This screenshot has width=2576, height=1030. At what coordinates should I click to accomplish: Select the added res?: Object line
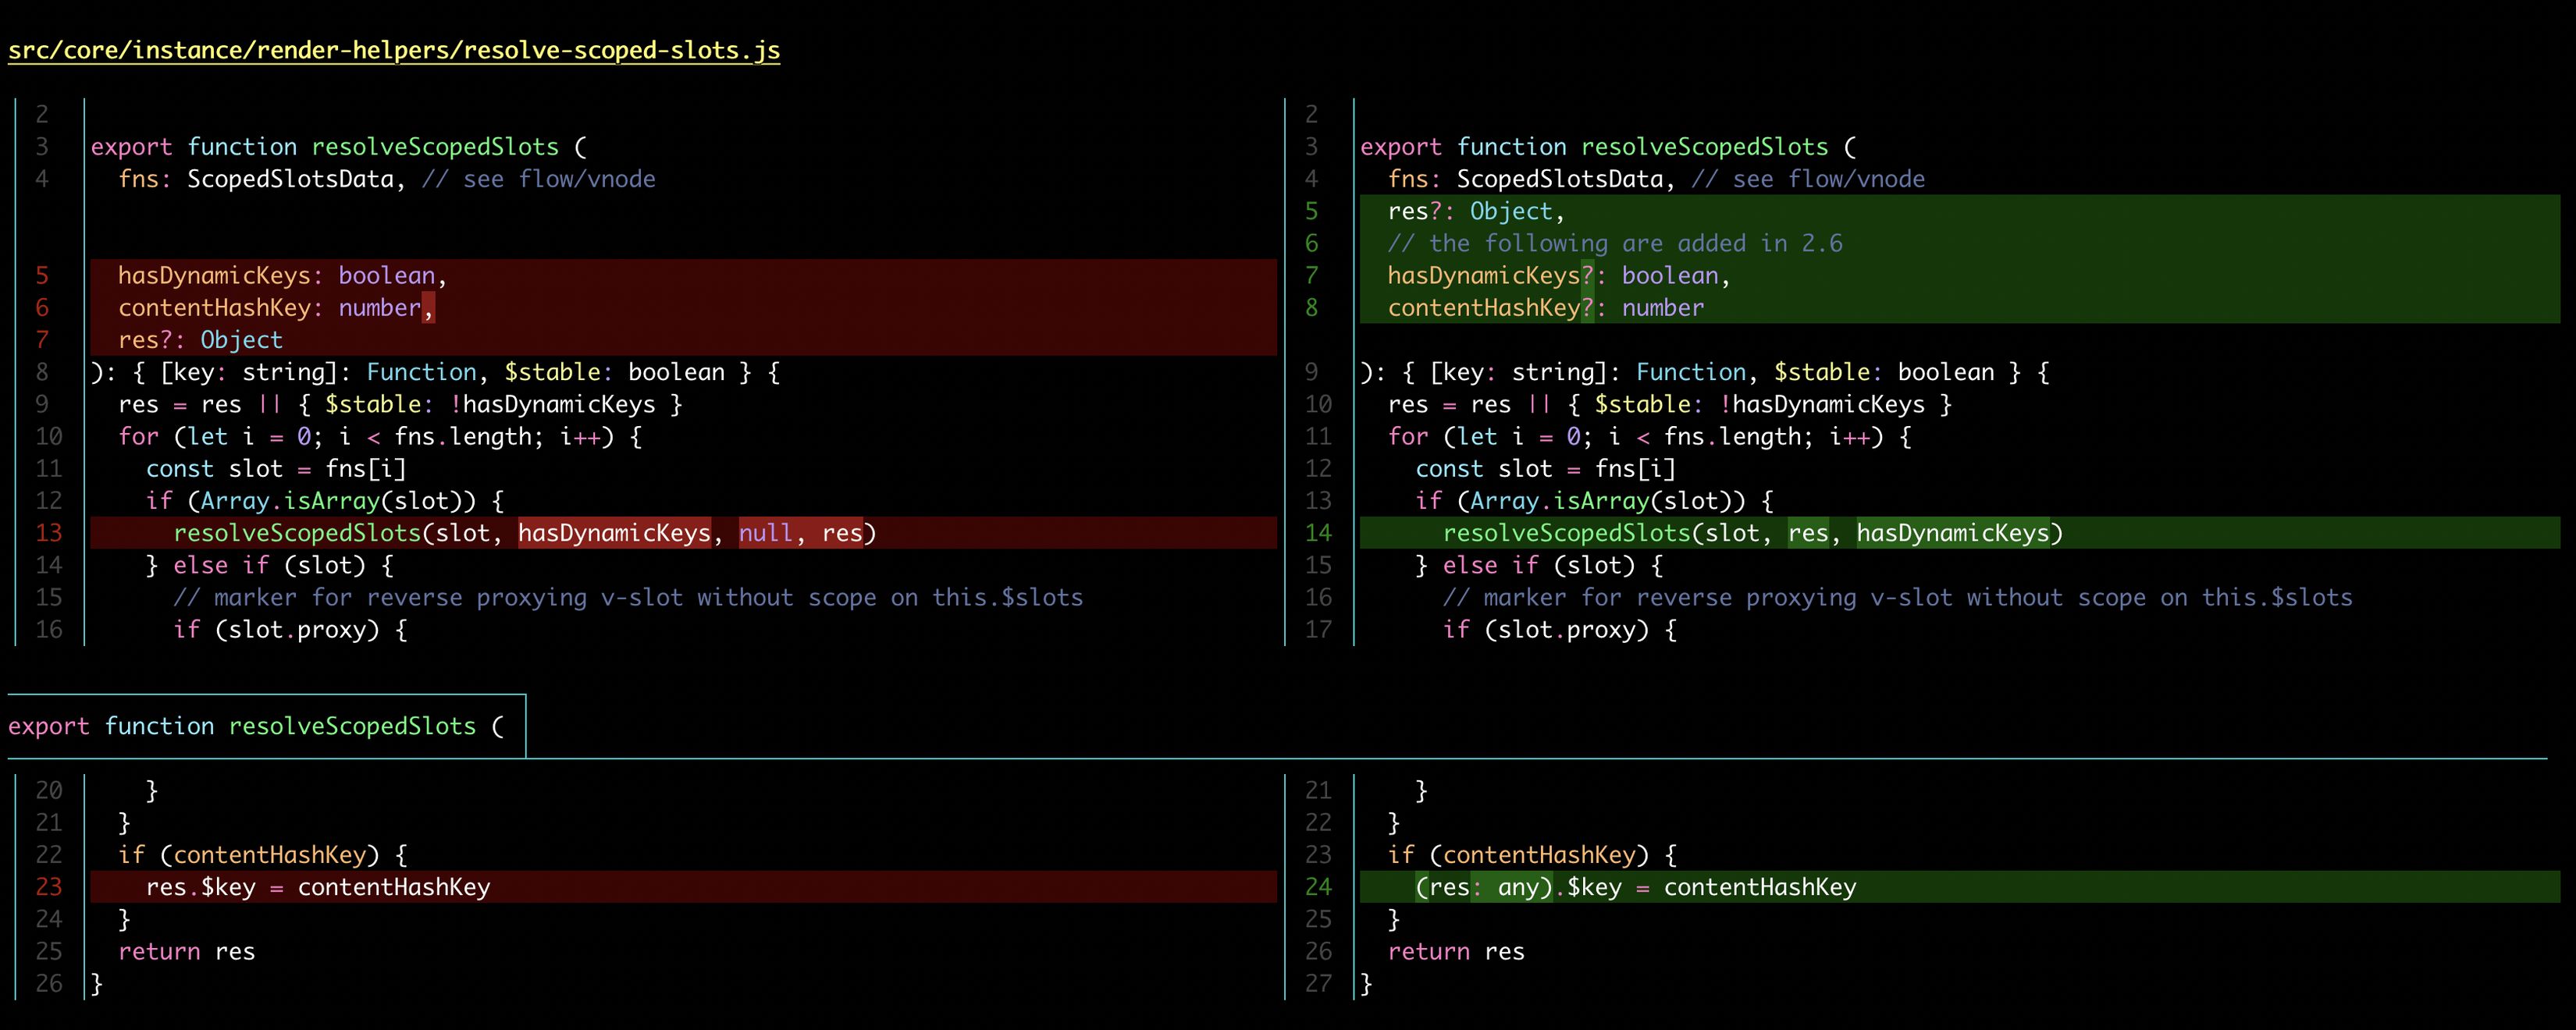(1474, 211)
